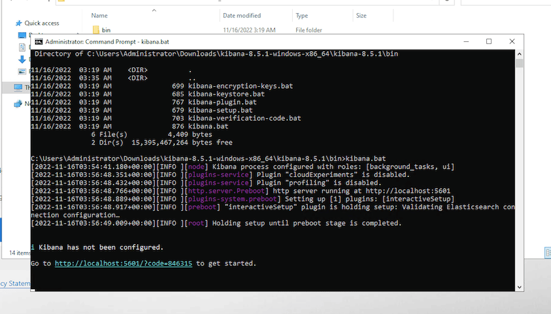Click the This PC icon in sidebar
Viewport: 551px width, 314px height.
click(18, 87)
